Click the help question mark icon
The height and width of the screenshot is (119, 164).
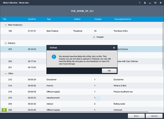coord(140,3)
